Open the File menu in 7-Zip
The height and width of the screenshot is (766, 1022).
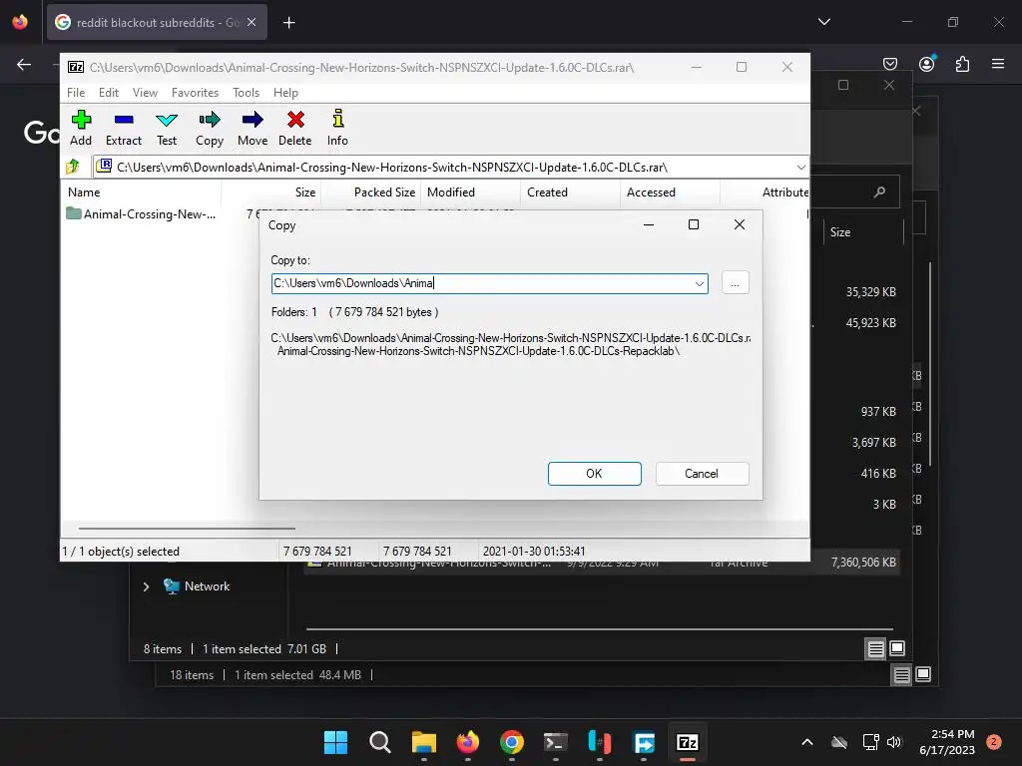pos(76,93)
